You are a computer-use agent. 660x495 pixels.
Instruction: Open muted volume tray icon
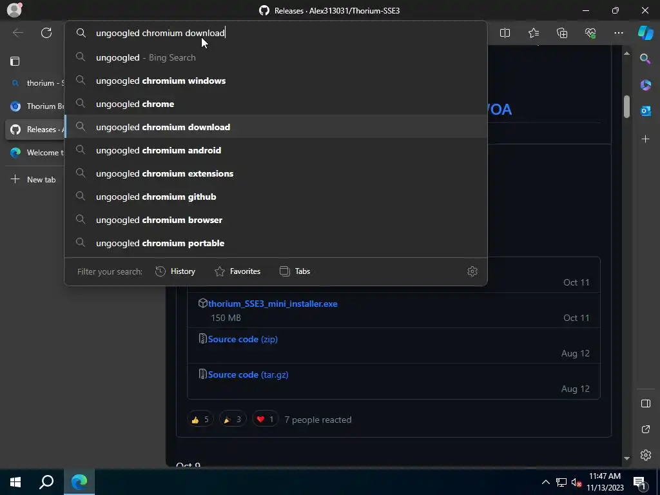click(x=576, y=482)
